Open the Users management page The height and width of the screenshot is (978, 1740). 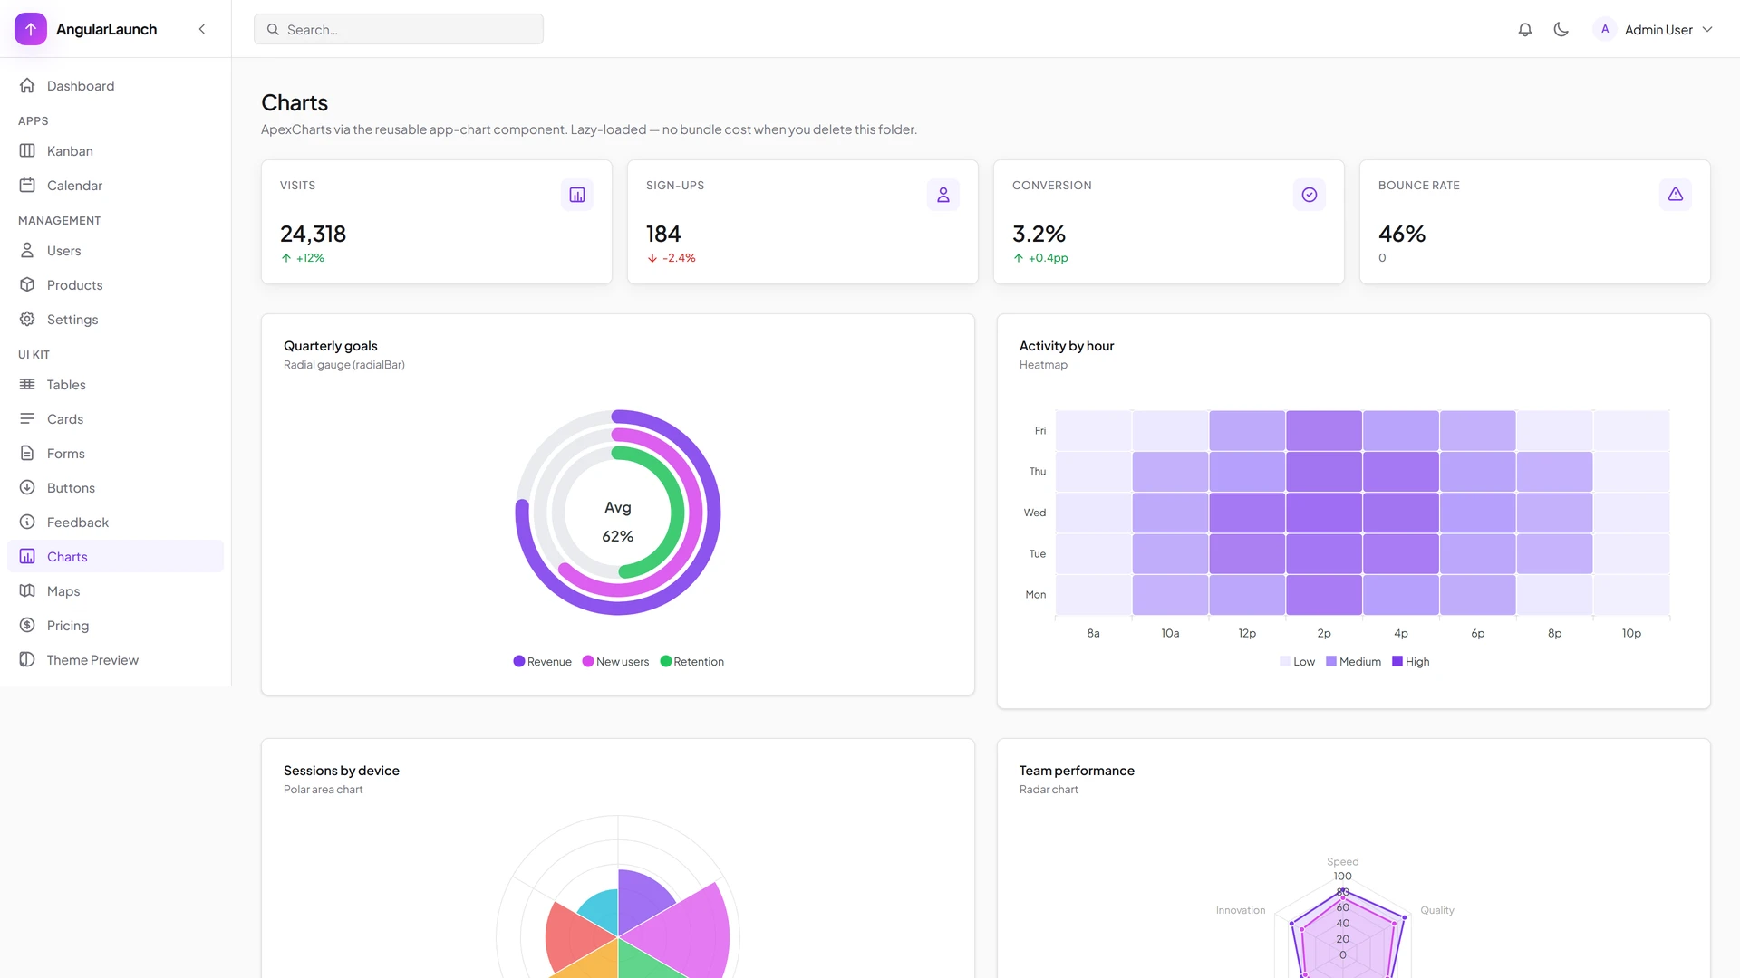point(115,250)
